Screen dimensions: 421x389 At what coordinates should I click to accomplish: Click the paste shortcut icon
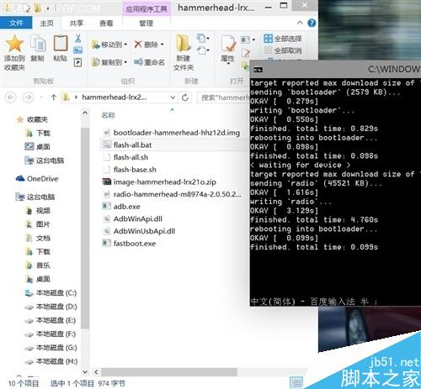77,62
